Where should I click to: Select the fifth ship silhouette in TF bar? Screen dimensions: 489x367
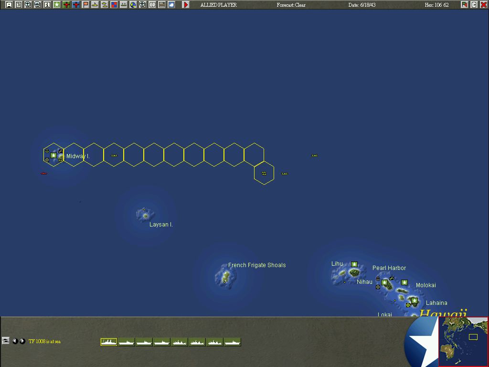coord(180,342)
